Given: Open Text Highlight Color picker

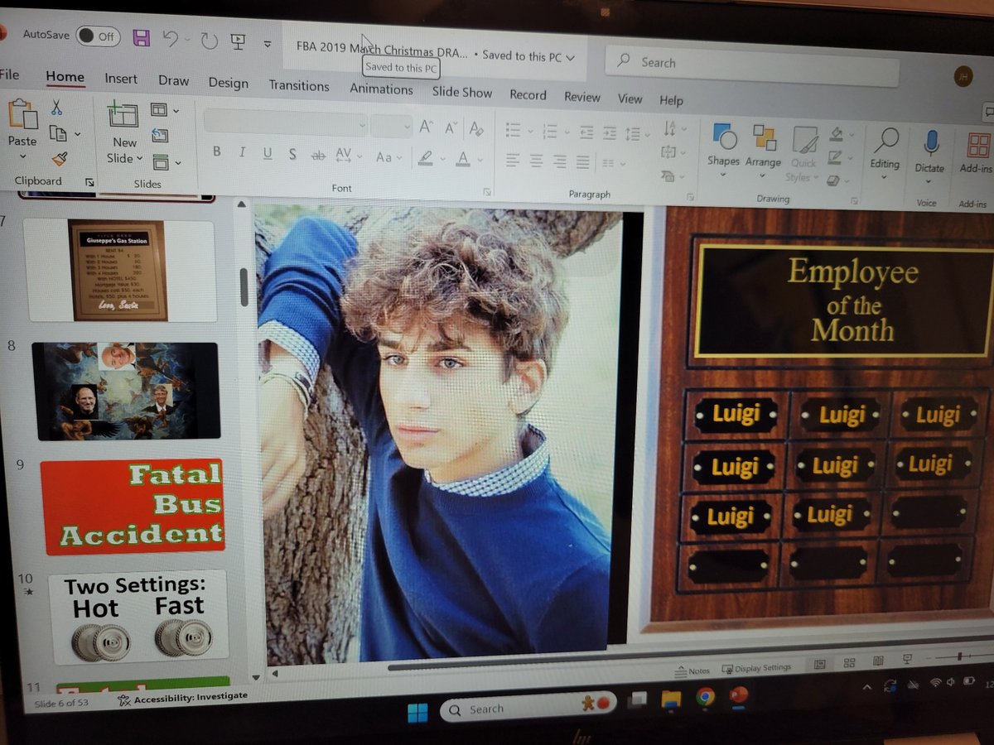Looking at the screenshot, I should point(431,157).
